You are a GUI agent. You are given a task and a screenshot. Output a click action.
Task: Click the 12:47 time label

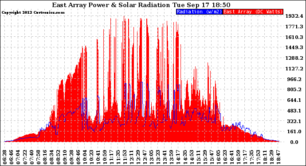pyautogui.click(x=145, y=157)
